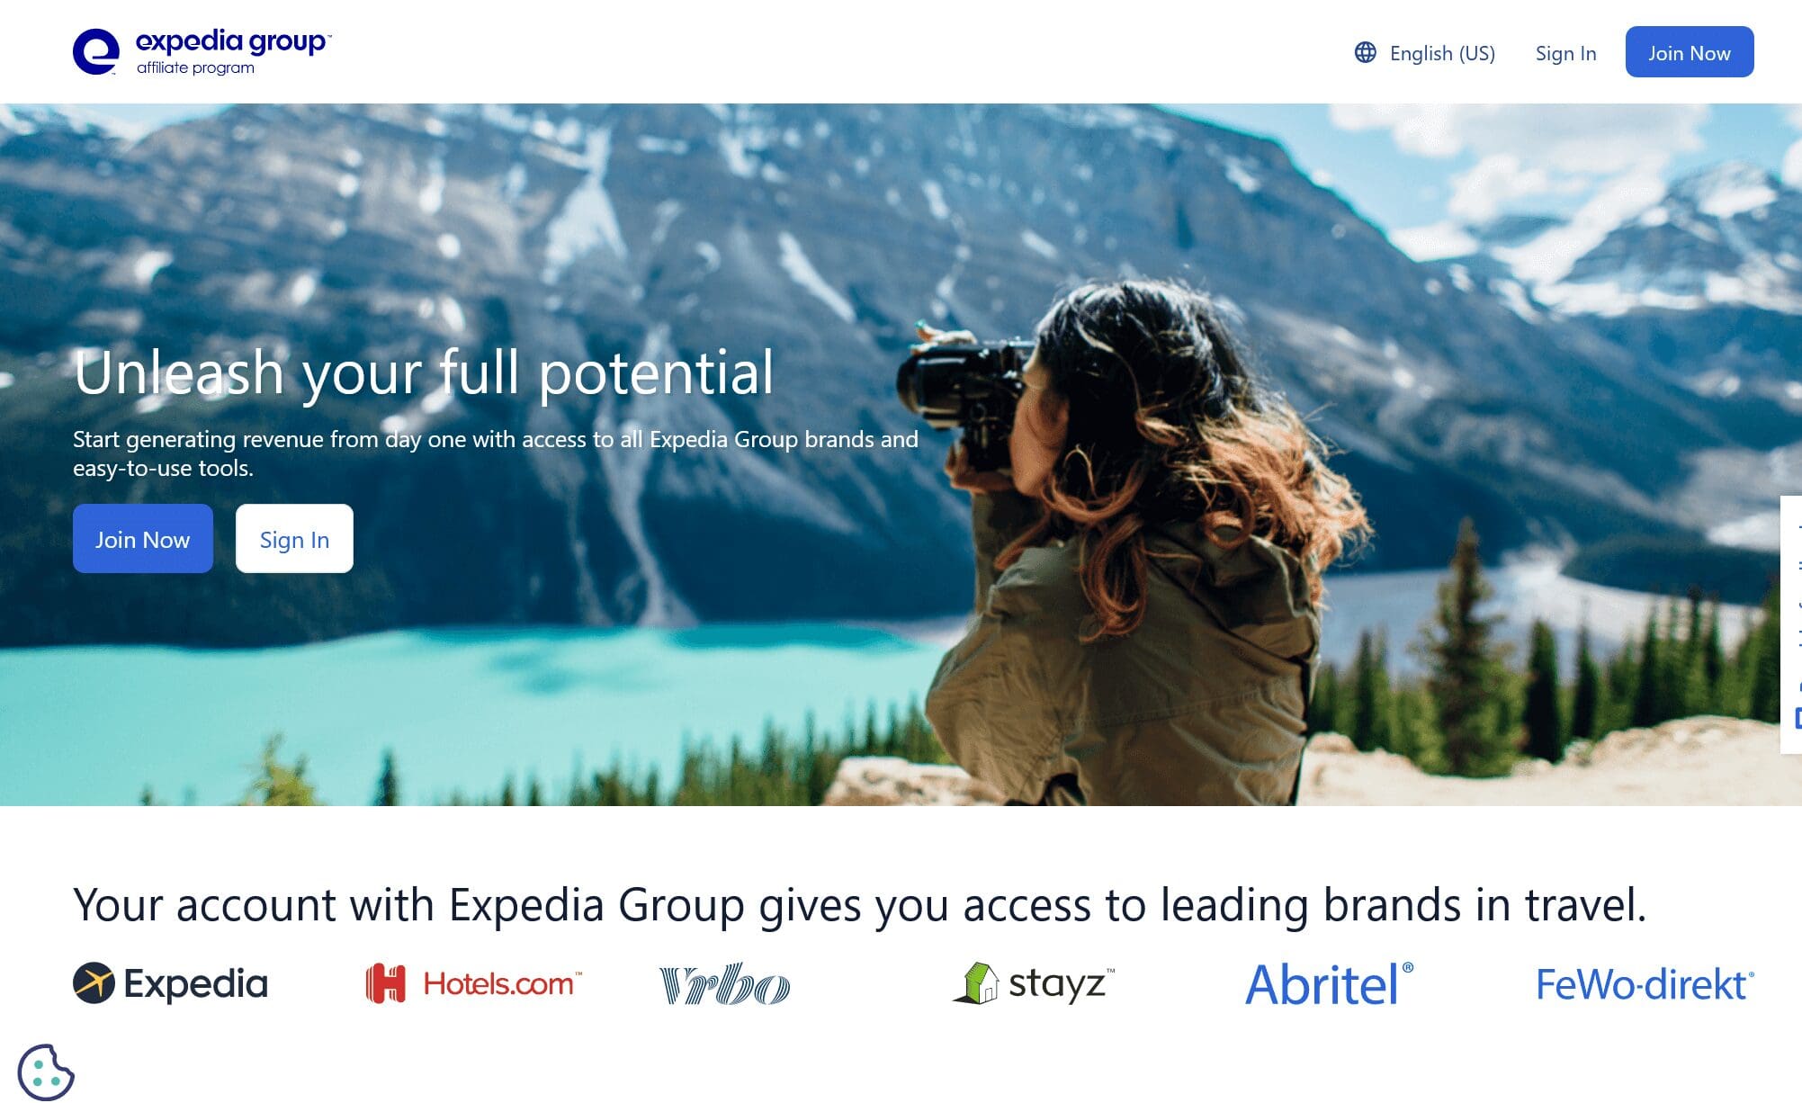Click the Hotels.com red H icon
1802x1103 pixels.
(386, 983)
